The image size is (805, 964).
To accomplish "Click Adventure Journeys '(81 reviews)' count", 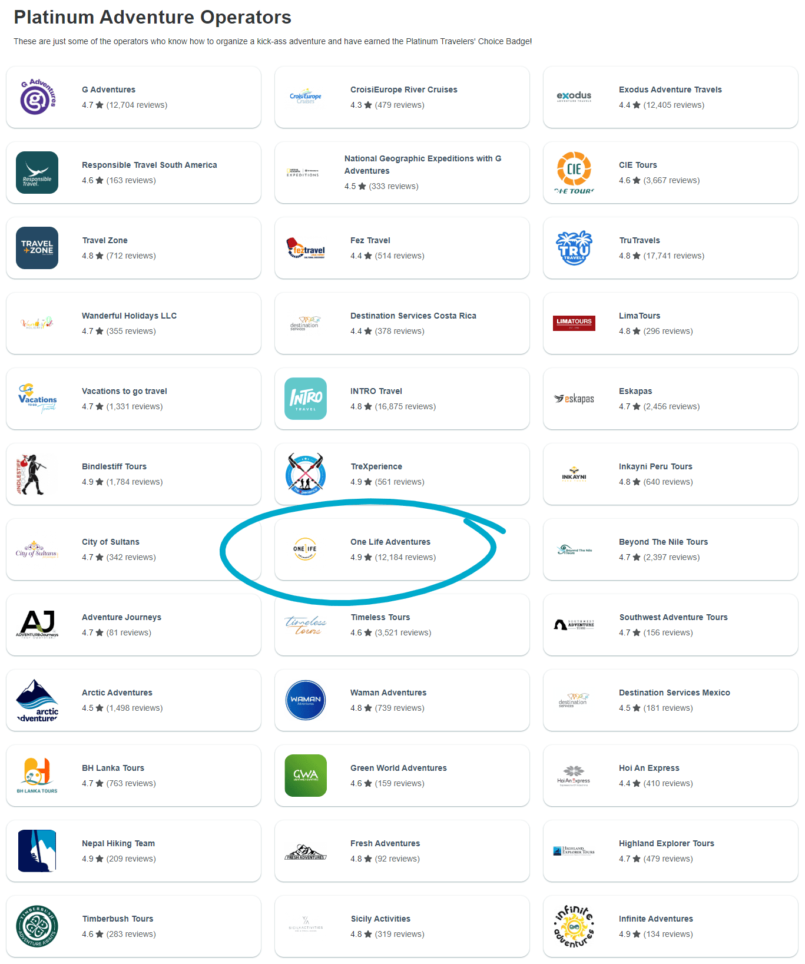I will tap(128, 632).
